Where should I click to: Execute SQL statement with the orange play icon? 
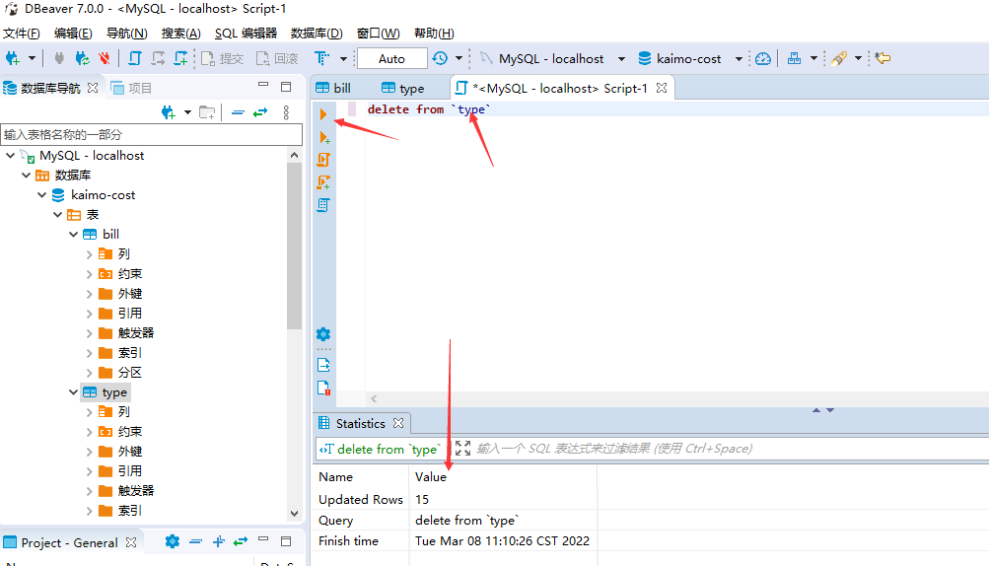[x=323, y=114]
